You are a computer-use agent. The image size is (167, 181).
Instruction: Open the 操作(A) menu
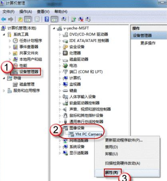[x=25, y=12]
